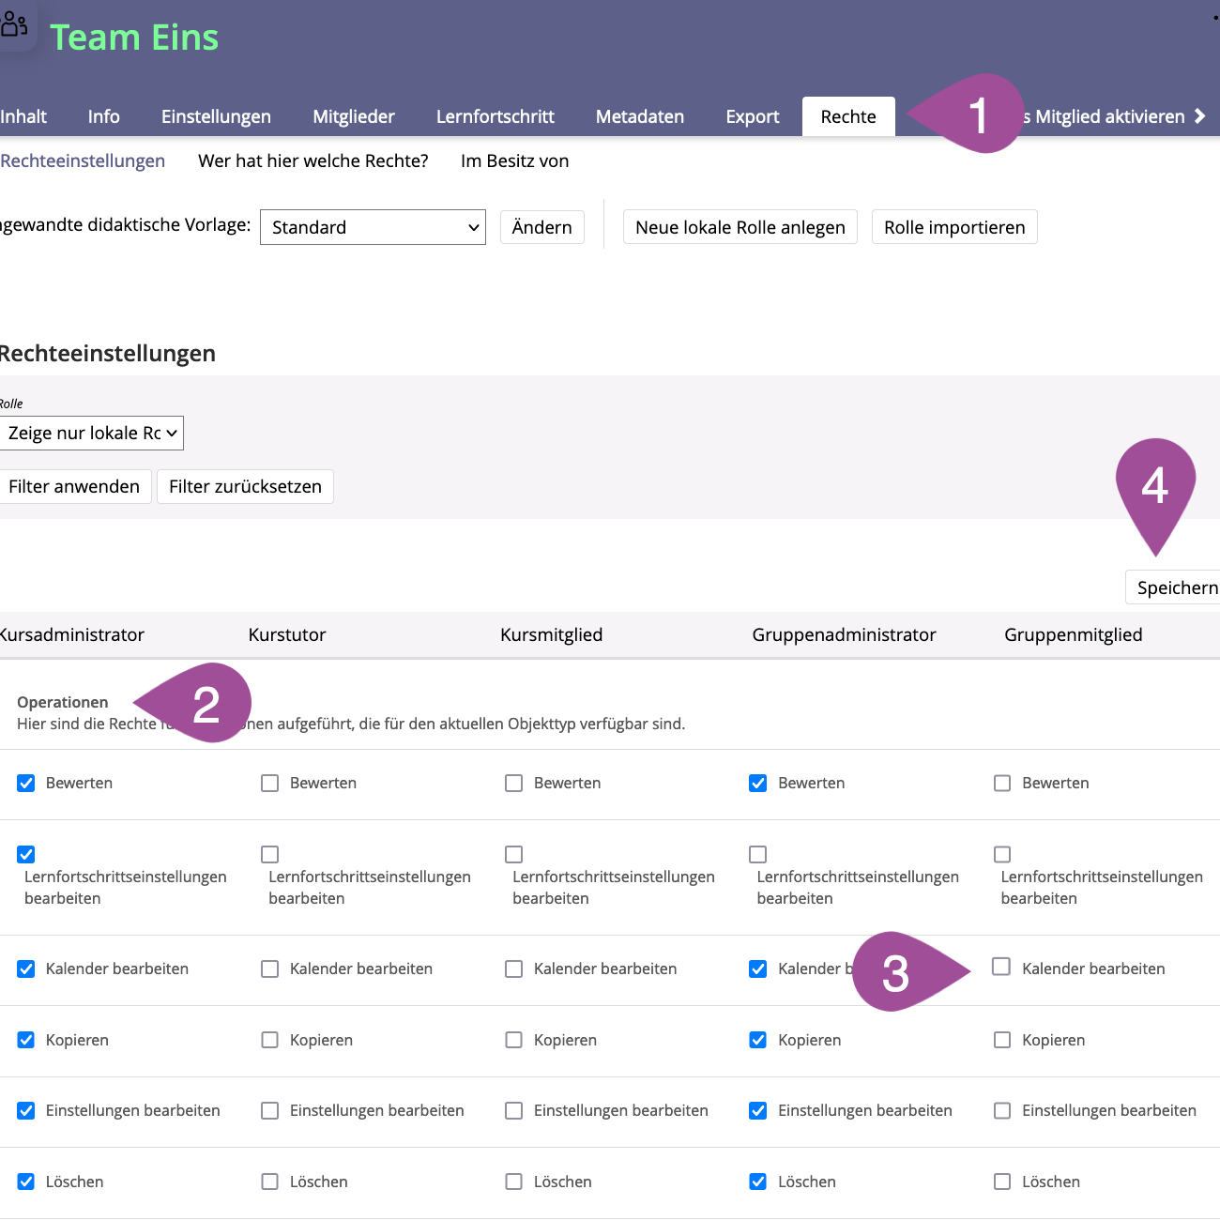Image resolution: width=1220 pixels, height=1220 pixels.
Task: Open the Rechte tab
Action: coord(847,116)
